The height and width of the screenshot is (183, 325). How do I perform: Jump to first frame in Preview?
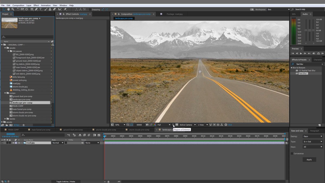tap(293, 53)
